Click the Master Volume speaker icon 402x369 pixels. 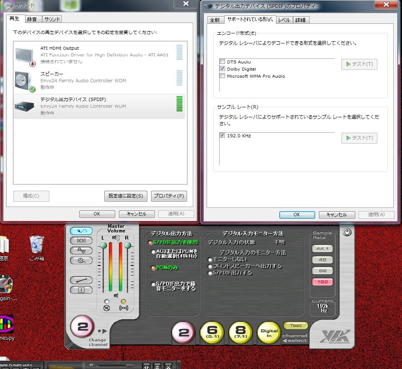coord(116,238)
